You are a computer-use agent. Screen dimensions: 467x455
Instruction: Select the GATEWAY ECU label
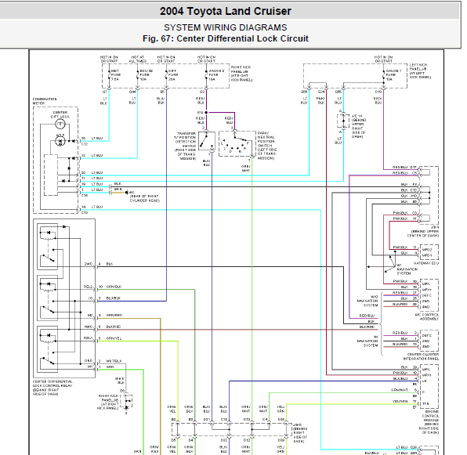click(x=426, y=264)
